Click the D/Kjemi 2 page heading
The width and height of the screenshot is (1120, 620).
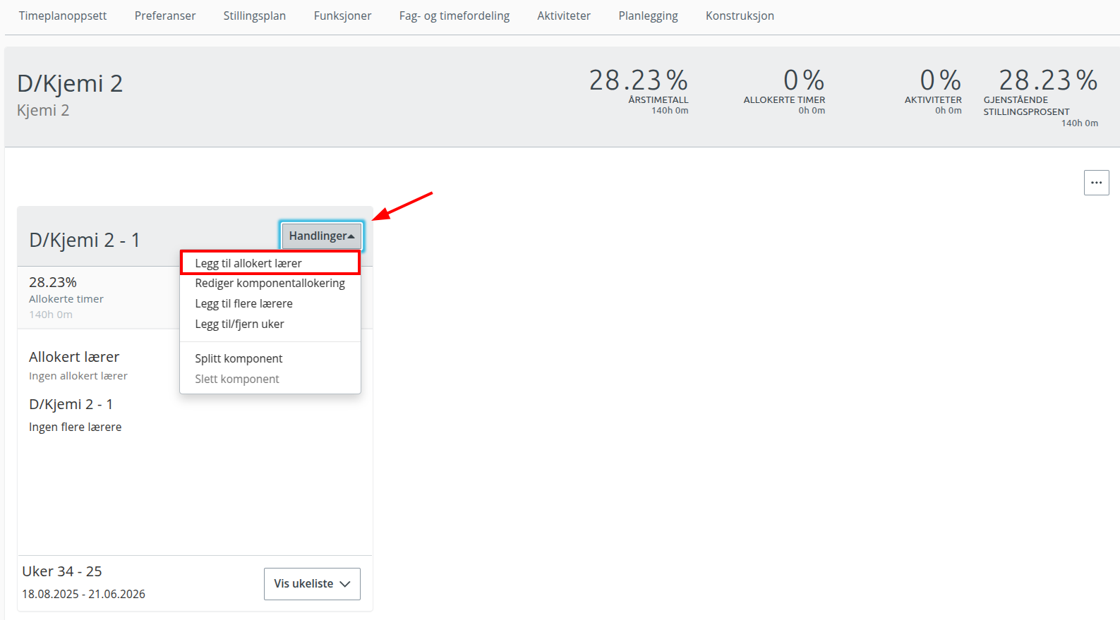coord(70,84)
